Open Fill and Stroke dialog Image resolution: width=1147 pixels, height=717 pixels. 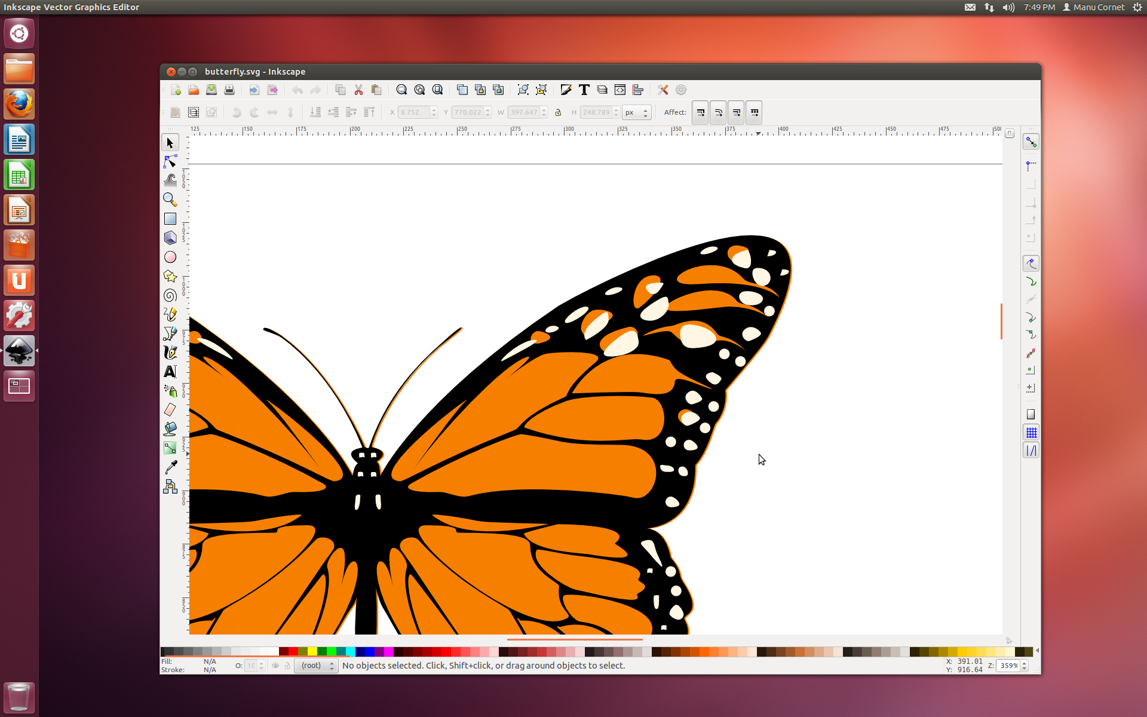coord(566,90)
